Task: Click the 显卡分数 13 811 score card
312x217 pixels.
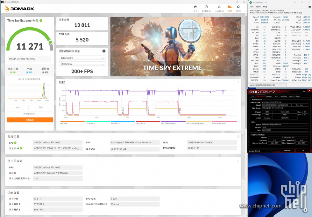Action: point(82,24)
